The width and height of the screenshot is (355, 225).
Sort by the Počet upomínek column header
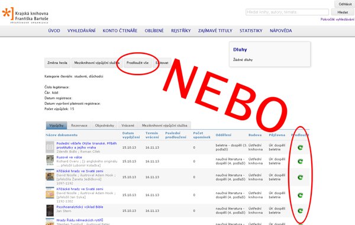pos(202,135)
